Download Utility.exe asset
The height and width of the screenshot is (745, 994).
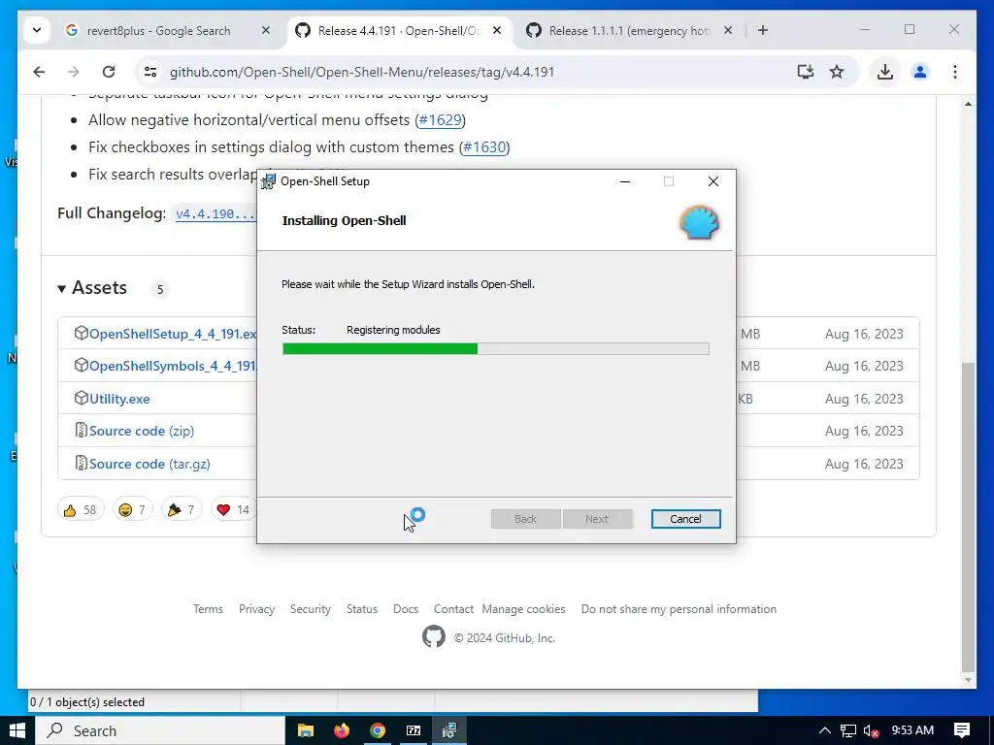point(119,399)
